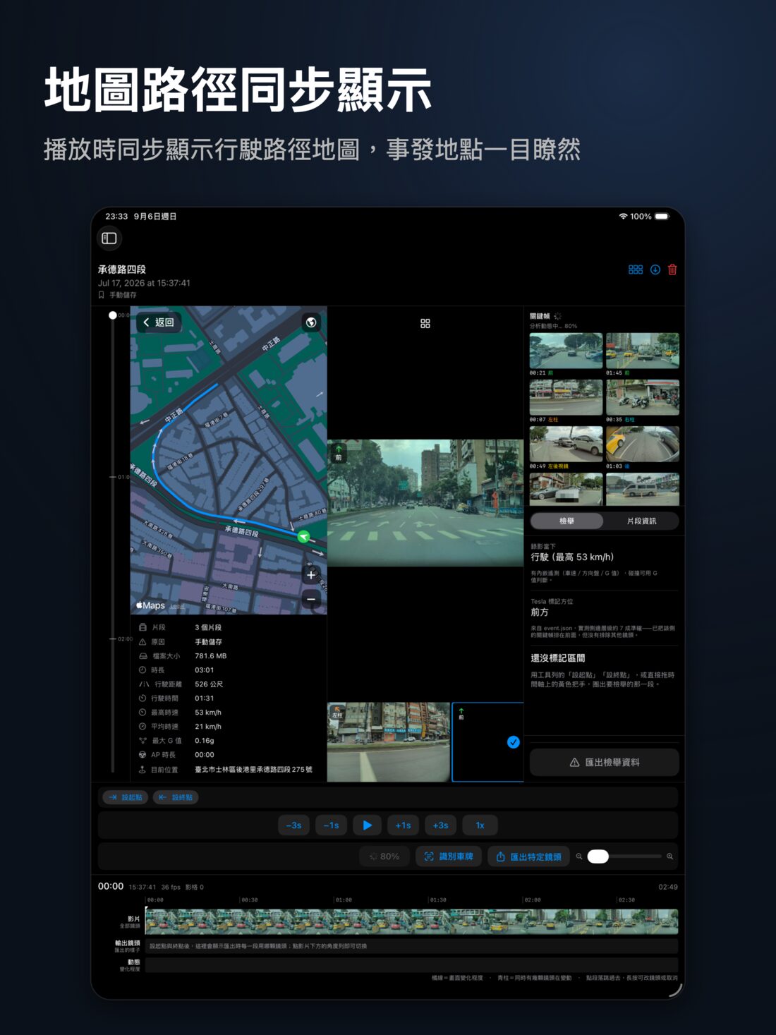Open keyframe thumbnail at 00:49 左後視鏡
776x1035 pixels.
(566, 444)
